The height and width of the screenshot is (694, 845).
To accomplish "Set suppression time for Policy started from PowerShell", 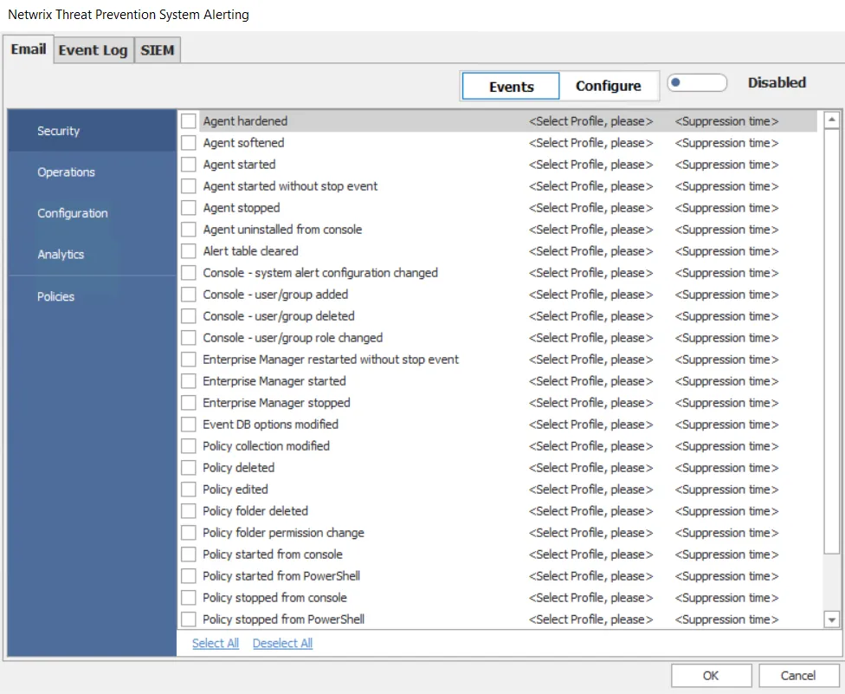I will [x=726, y=576].
